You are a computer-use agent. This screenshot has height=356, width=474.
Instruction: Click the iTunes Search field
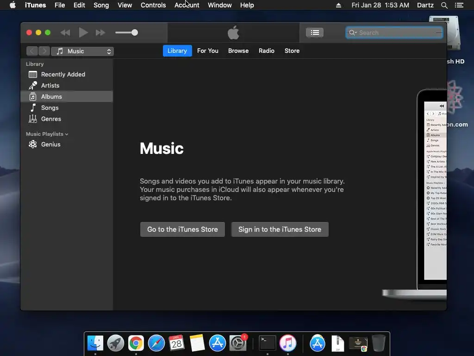(x=394, y=32)
